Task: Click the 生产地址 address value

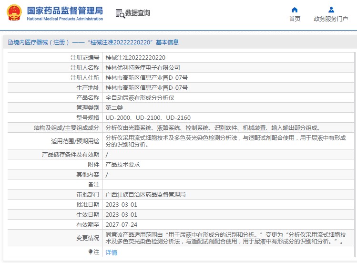Action: pos(147,88)
